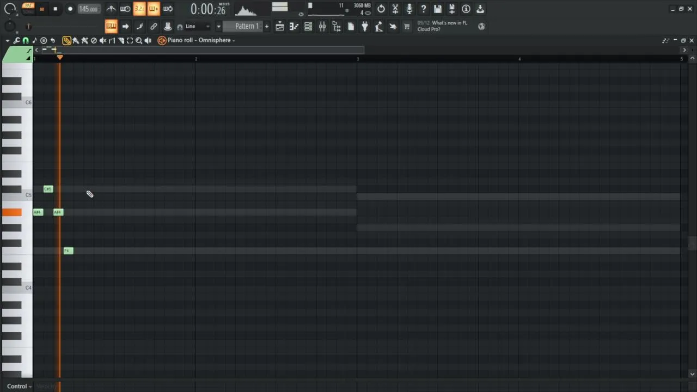This screenshot has height=392, width=697.
Task: Toggle the metronome
Action: [x=111, y=9]
